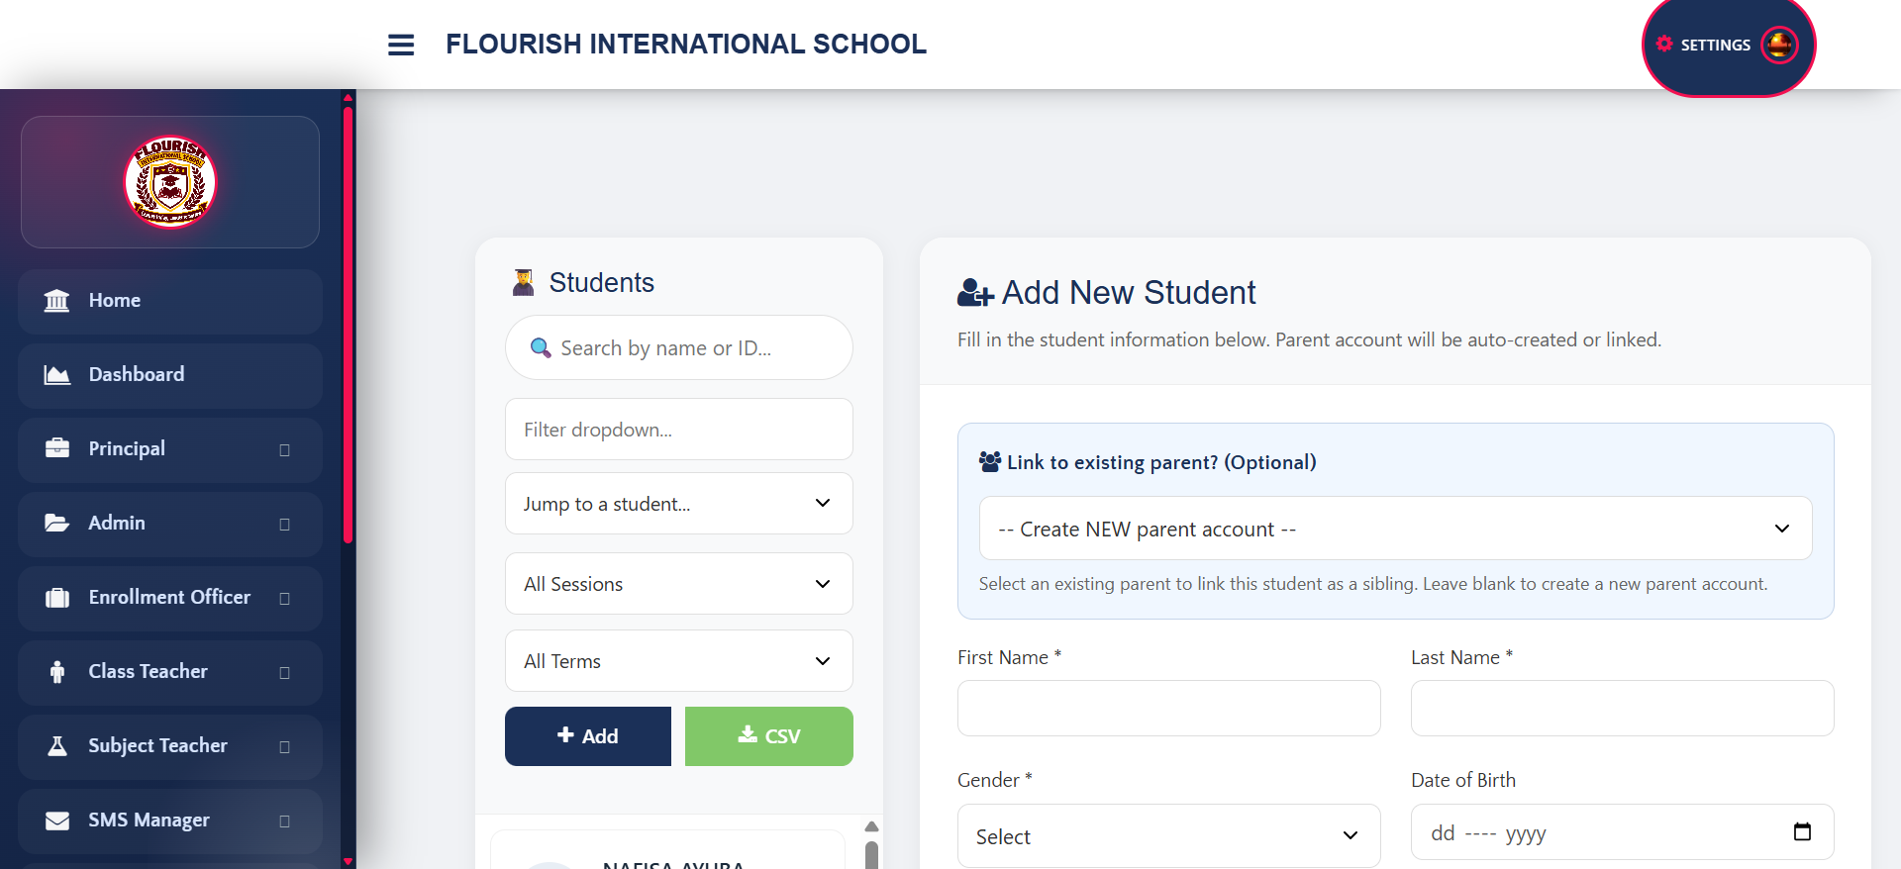Image resolution: width=1901 pixels, height=869 pixels.
Task: Click the magnifier search icon
Action: pos(541,347)
